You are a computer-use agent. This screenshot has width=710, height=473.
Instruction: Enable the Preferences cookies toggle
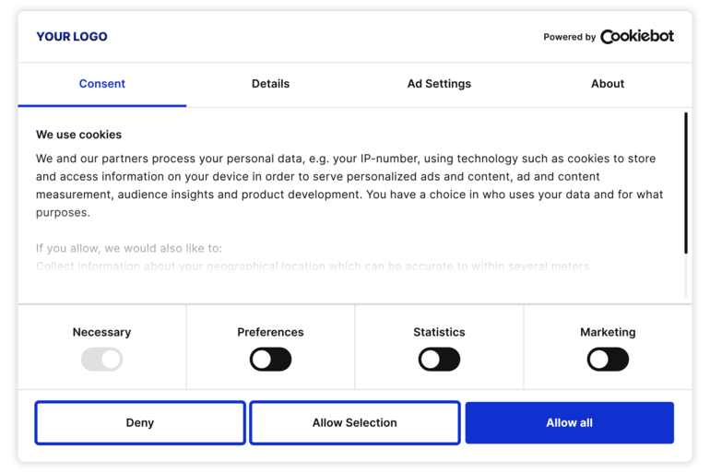pos(270,360)
